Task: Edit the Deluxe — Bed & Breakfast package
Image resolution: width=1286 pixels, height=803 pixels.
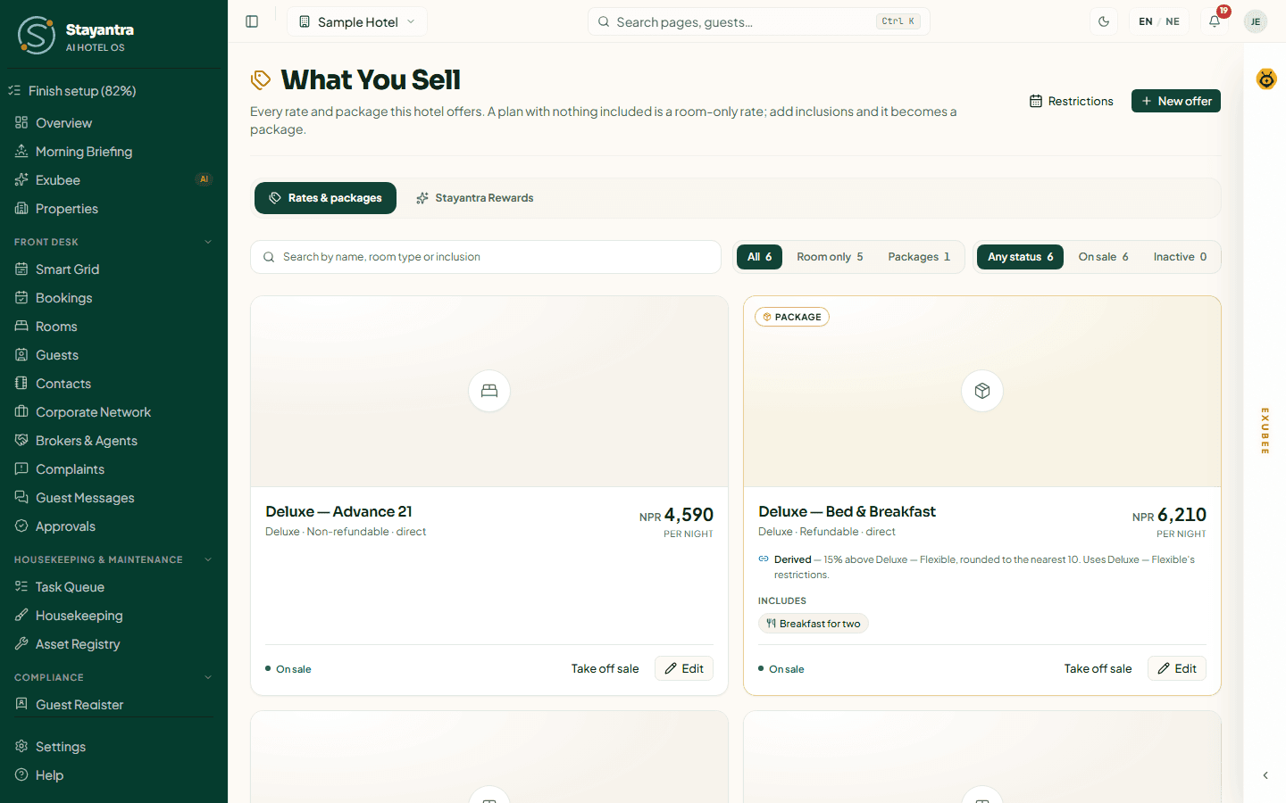Action: click(x=1177, y=668)
